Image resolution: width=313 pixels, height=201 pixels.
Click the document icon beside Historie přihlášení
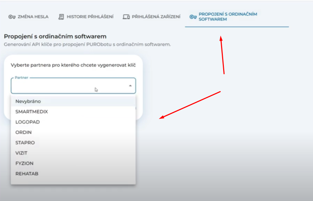tap(61, 17)
